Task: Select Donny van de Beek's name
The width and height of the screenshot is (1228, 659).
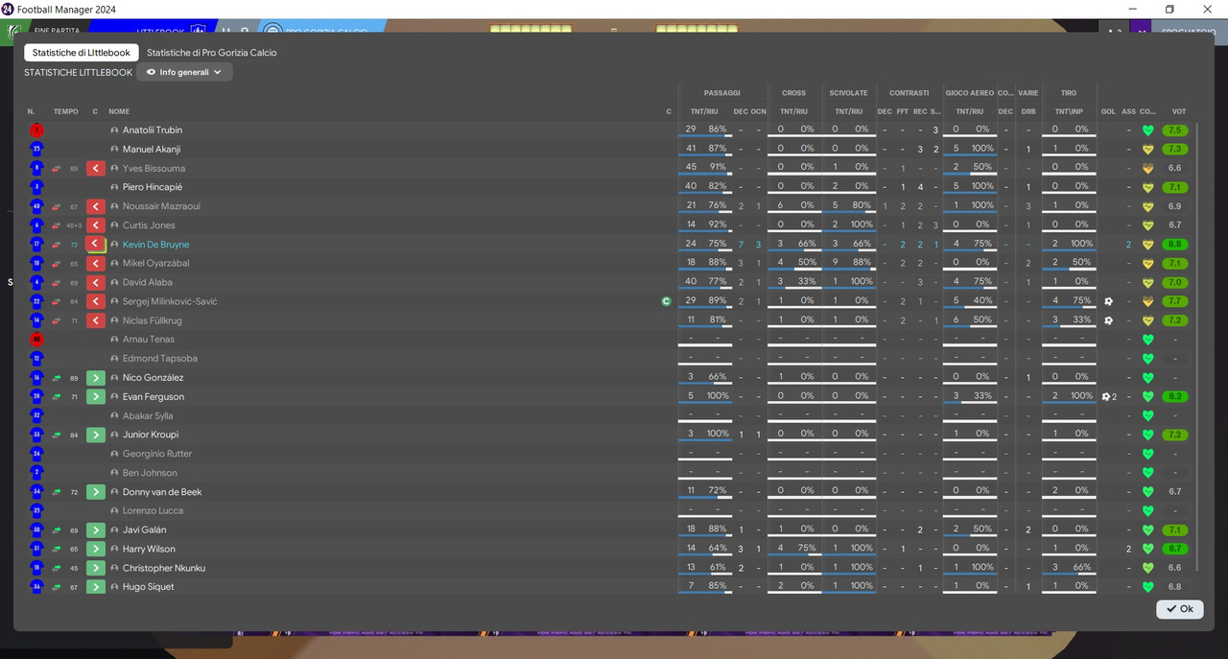Action: coord(162,492)
